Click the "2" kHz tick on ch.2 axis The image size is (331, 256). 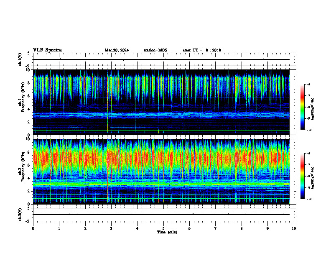[29, 191]
